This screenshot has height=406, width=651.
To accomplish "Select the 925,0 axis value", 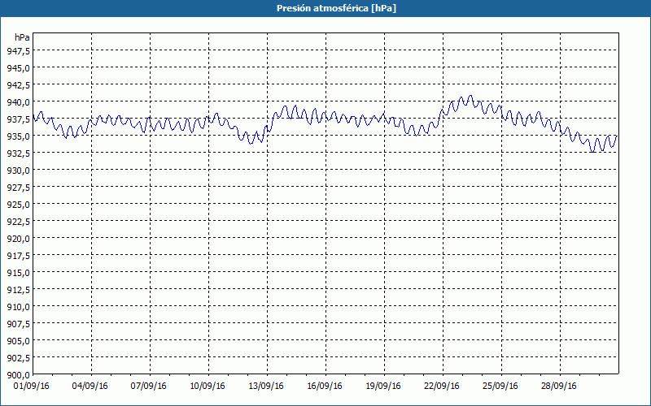I will (18, 205).
